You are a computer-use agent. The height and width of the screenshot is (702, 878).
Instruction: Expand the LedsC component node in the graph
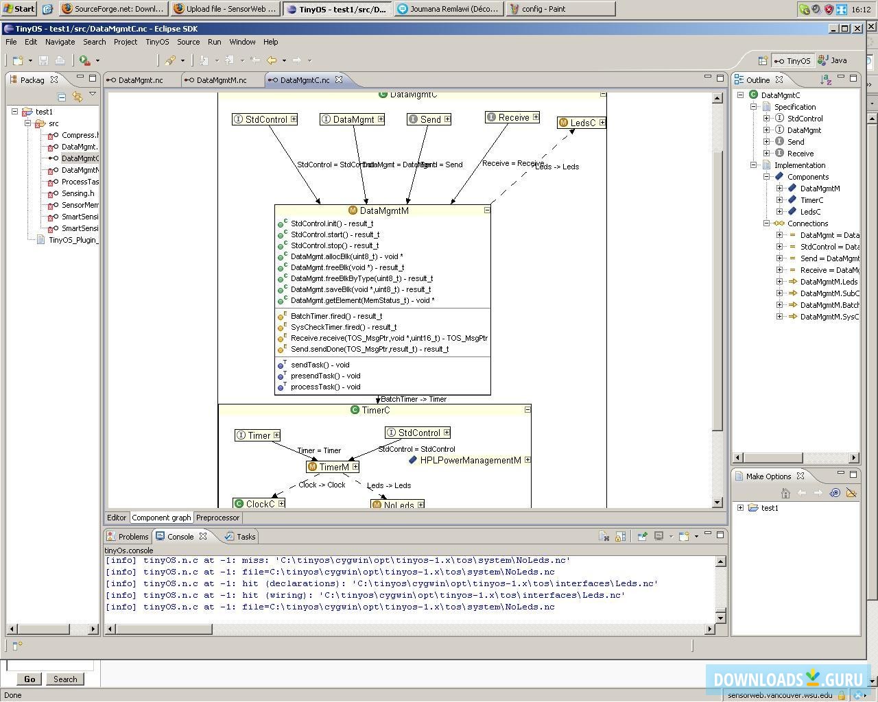(602, 123)
